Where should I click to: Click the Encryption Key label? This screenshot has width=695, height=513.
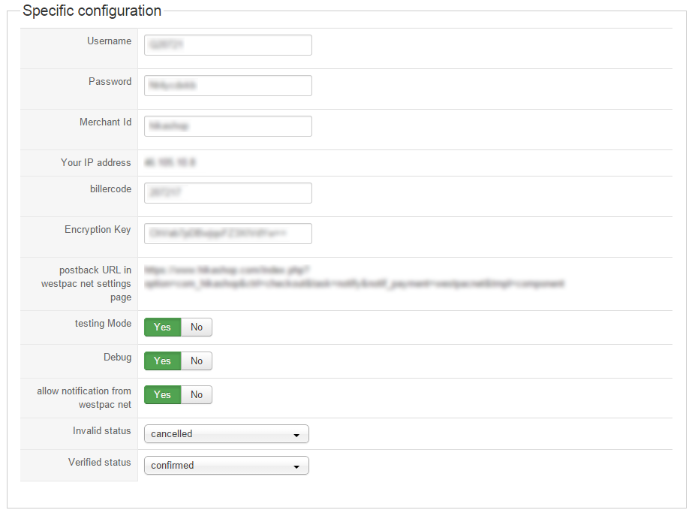click(98, 230)
